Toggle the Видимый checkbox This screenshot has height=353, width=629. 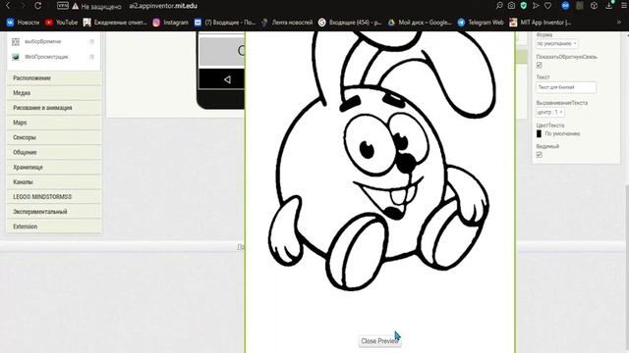[x=540, y=155]
